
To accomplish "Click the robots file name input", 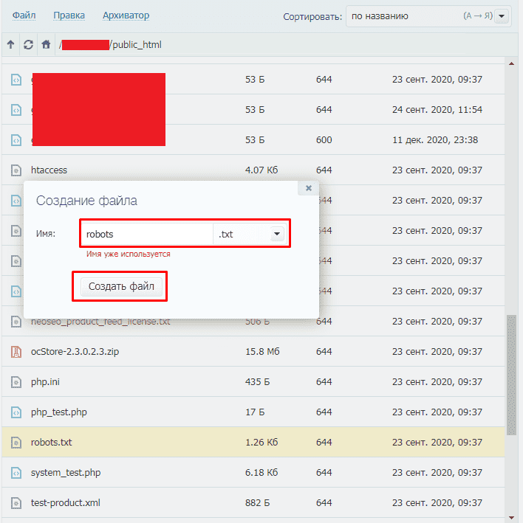I will pyautogui.click(x=146, y=234).
